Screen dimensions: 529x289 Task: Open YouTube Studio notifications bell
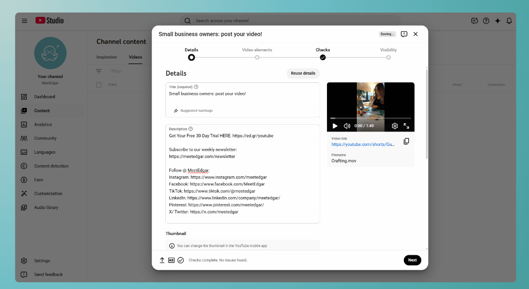pos(509,20)
